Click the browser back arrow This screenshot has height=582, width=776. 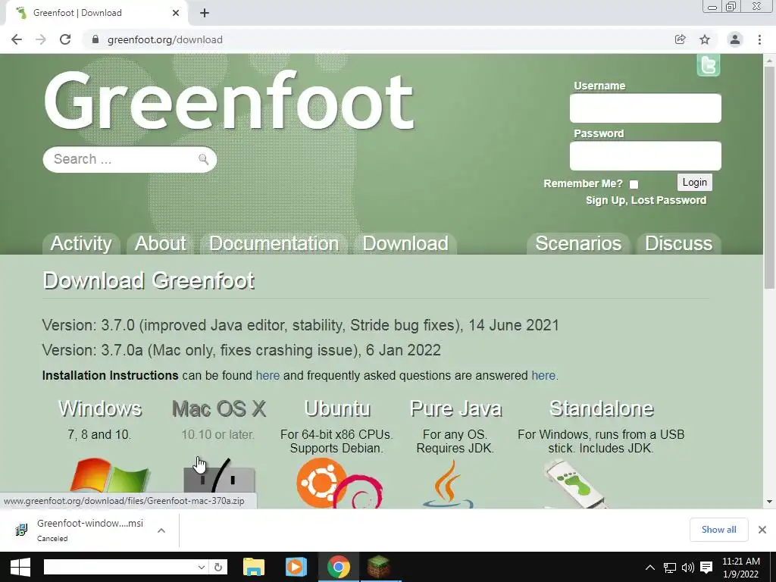pyautogui.click(x=17, y=39)
